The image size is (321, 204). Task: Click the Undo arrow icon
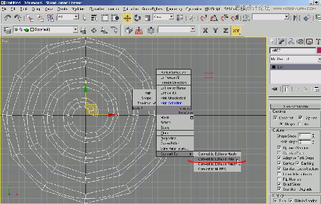pos(8,18)
